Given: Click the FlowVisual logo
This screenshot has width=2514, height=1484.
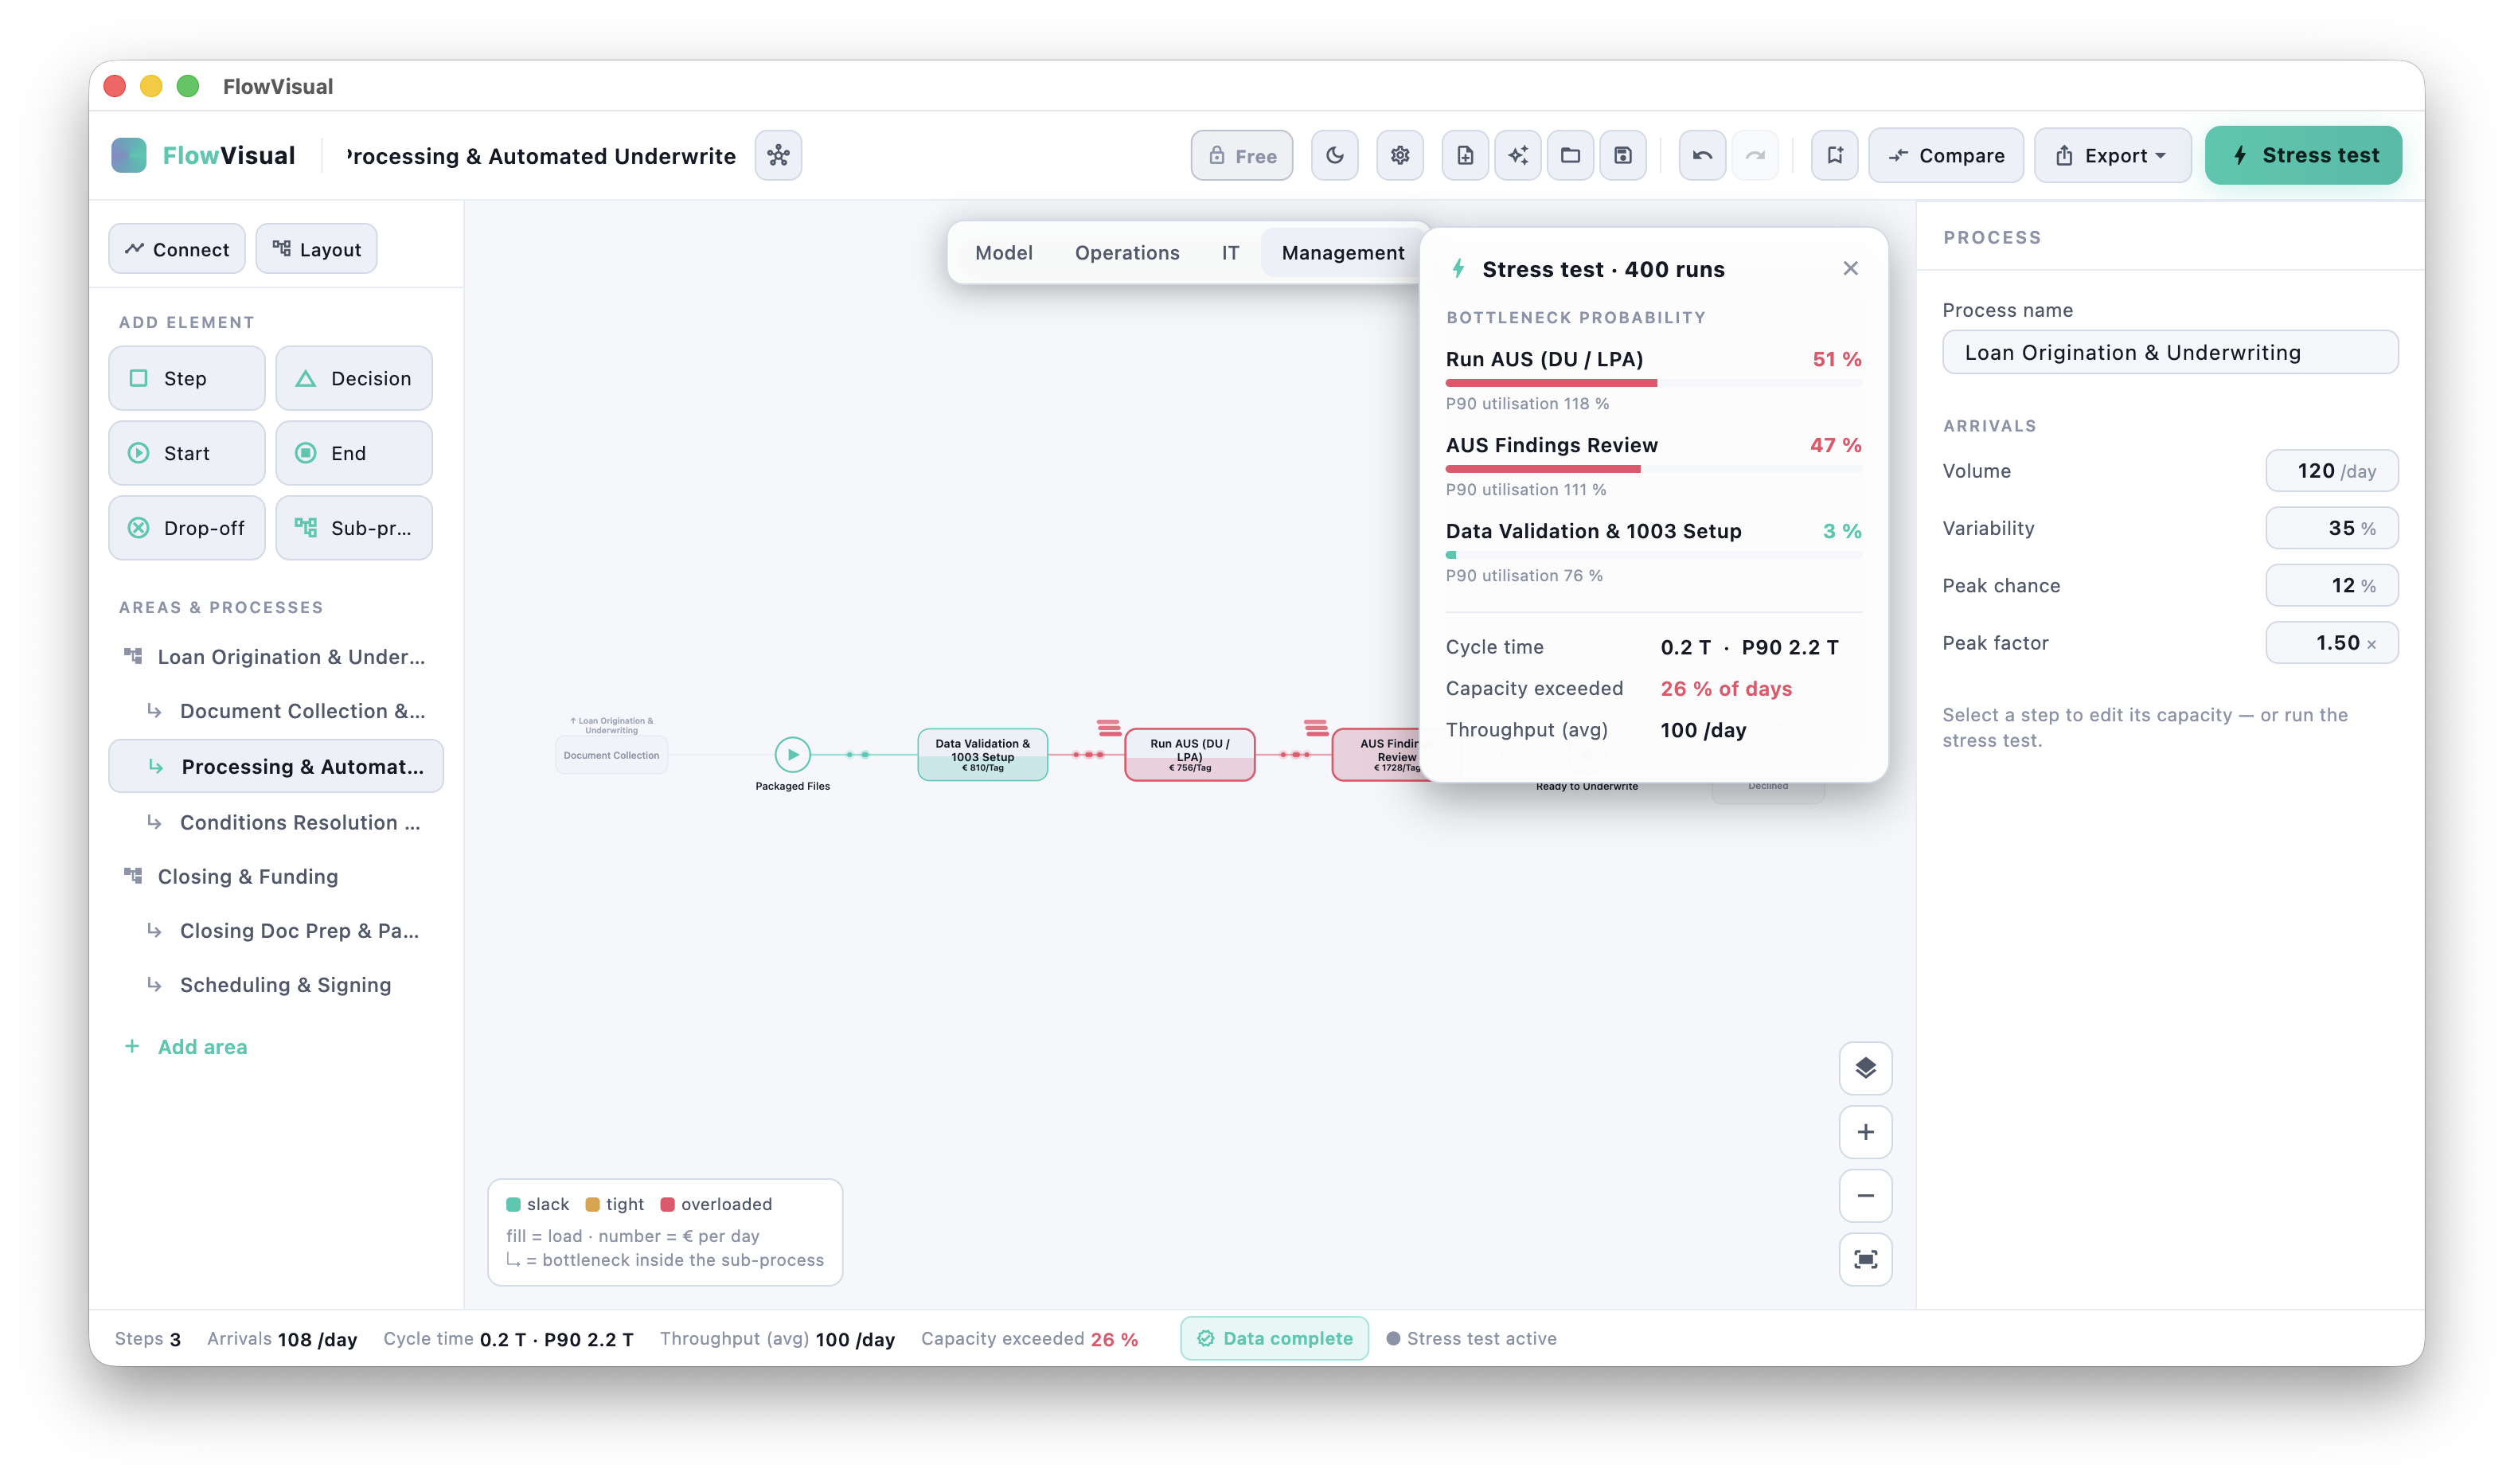Looking at the screenshot, I should 203,155.
